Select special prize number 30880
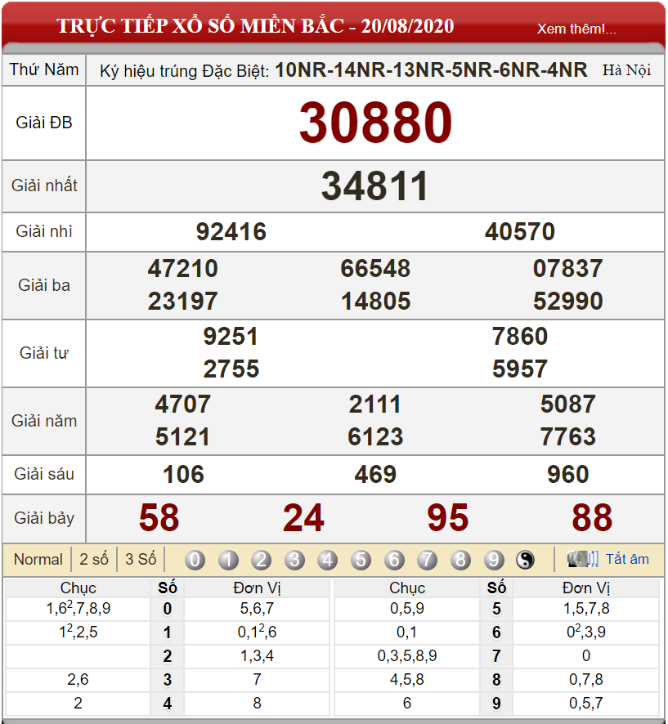 click(x=375, y=123)
